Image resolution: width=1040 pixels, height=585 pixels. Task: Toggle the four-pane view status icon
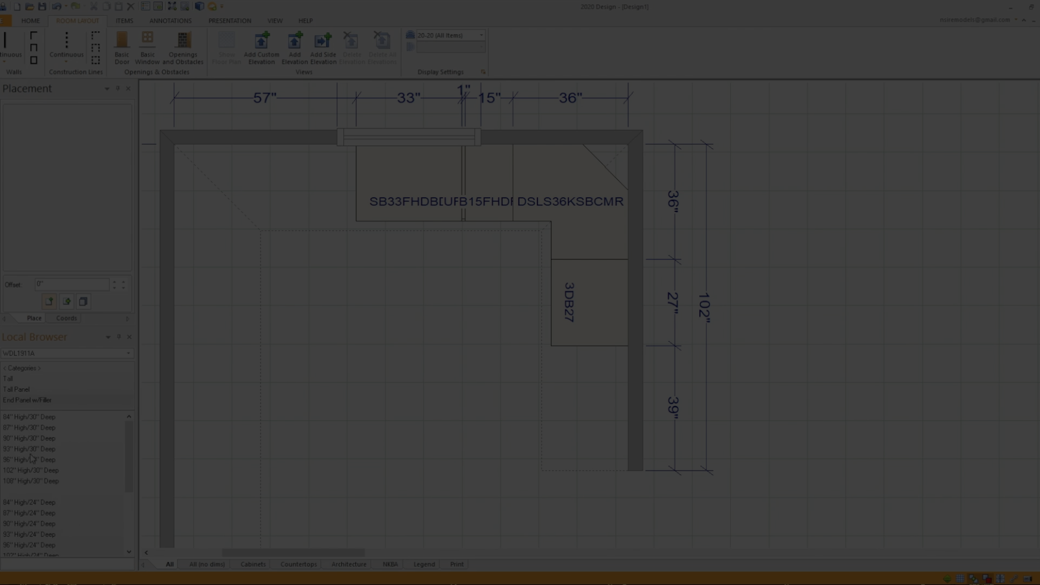1000,579
